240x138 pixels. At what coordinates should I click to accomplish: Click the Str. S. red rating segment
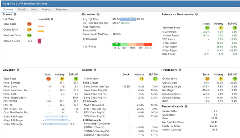pyautogui.click(x=148, y=45)
